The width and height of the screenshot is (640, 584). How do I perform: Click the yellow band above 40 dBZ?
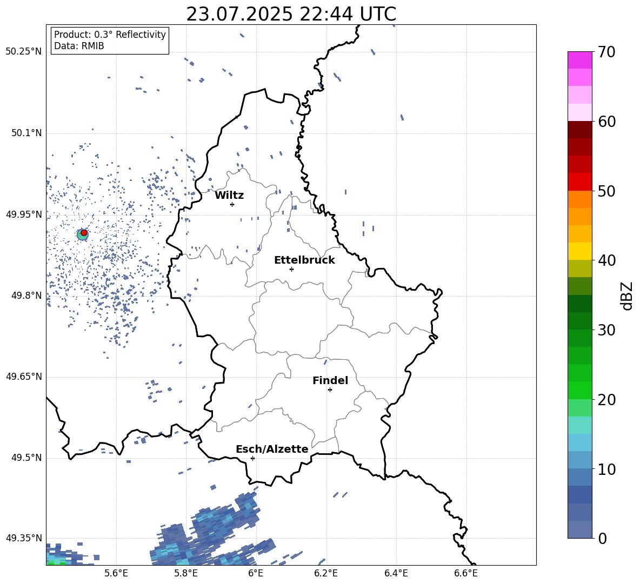click(579, 251)
